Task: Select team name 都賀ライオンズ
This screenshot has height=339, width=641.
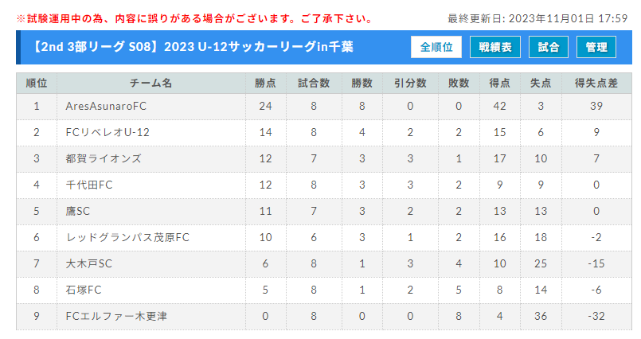Action: tap(104, 158)
